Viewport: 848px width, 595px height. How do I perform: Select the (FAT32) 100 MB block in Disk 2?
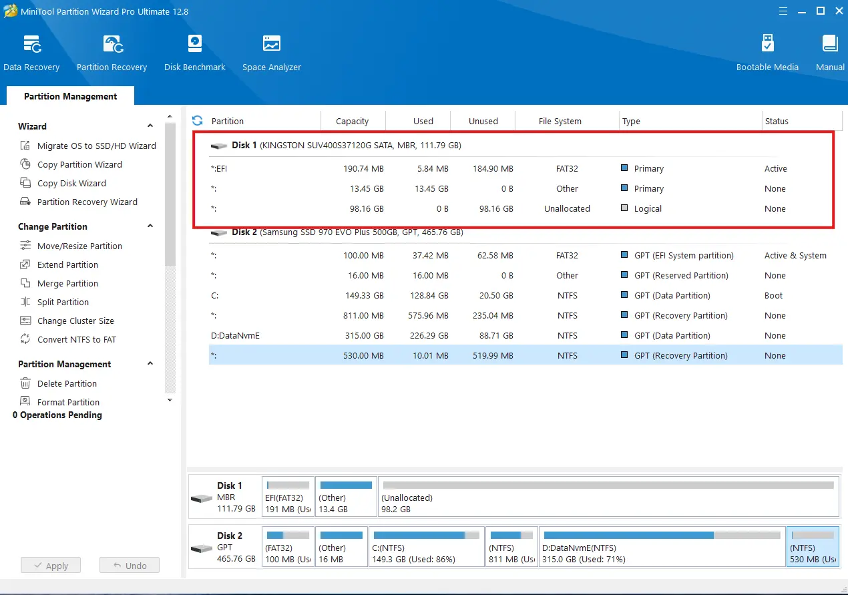[x=288, y=546]
